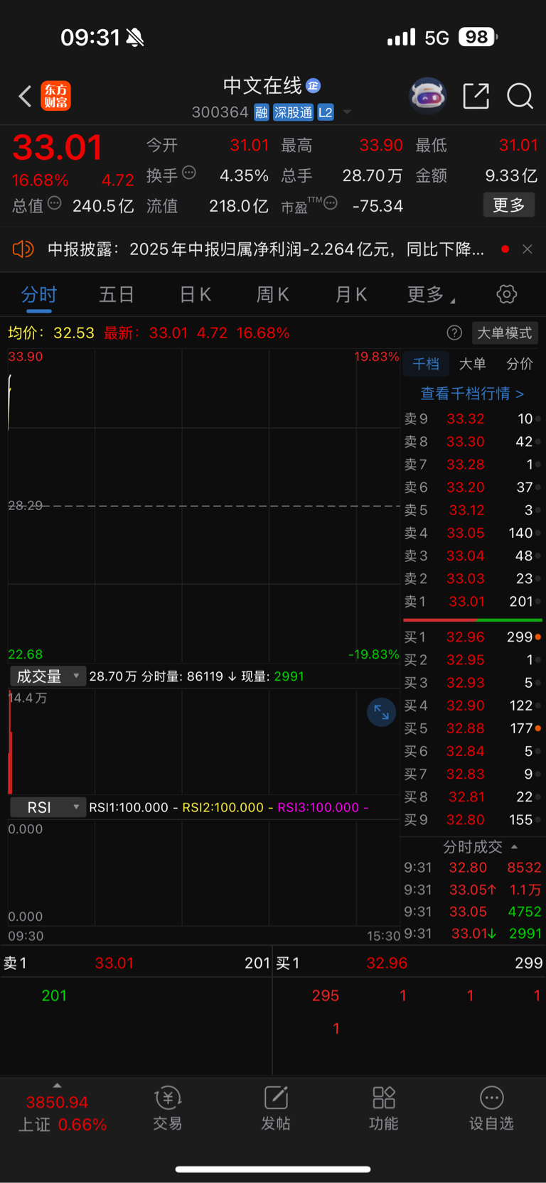The width and height of the screenshot is (546, 1183).
Task: Open the 发帖 post icon
Action: 276,1108
